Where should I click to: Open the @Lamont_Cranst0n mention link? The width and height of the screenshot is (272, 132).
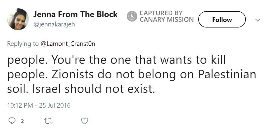[68, 44]
